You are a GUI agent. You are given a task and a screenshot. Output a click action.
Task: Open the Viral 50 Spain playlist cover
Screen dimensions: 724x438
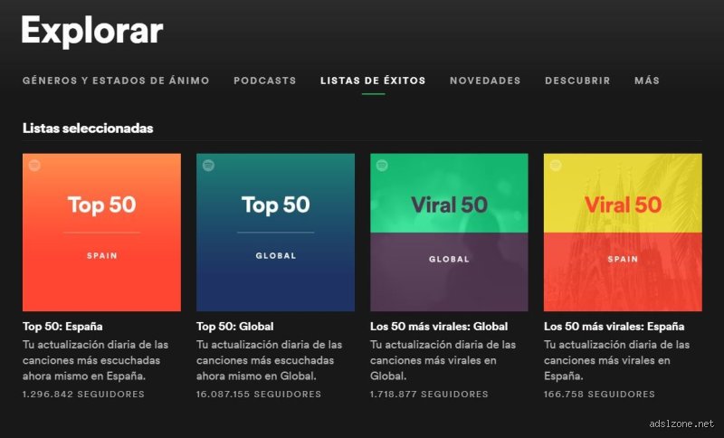pyautogui.click(x=623, y=233)
